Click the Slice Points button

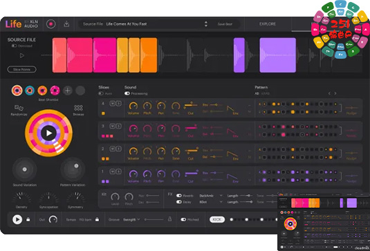coord(21,69)
